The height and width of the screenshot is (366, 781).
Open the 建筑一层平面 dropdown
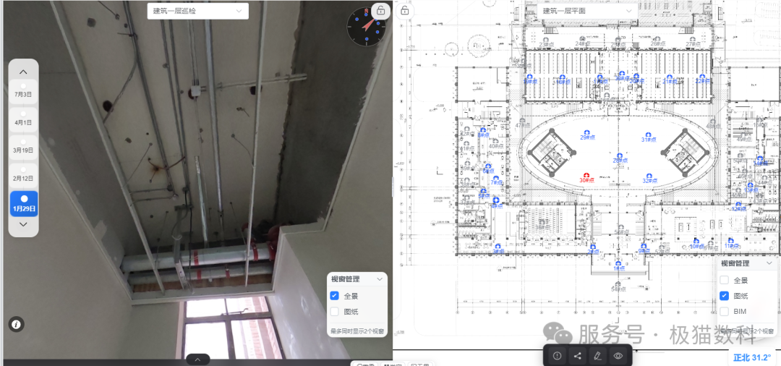[587, 11]
